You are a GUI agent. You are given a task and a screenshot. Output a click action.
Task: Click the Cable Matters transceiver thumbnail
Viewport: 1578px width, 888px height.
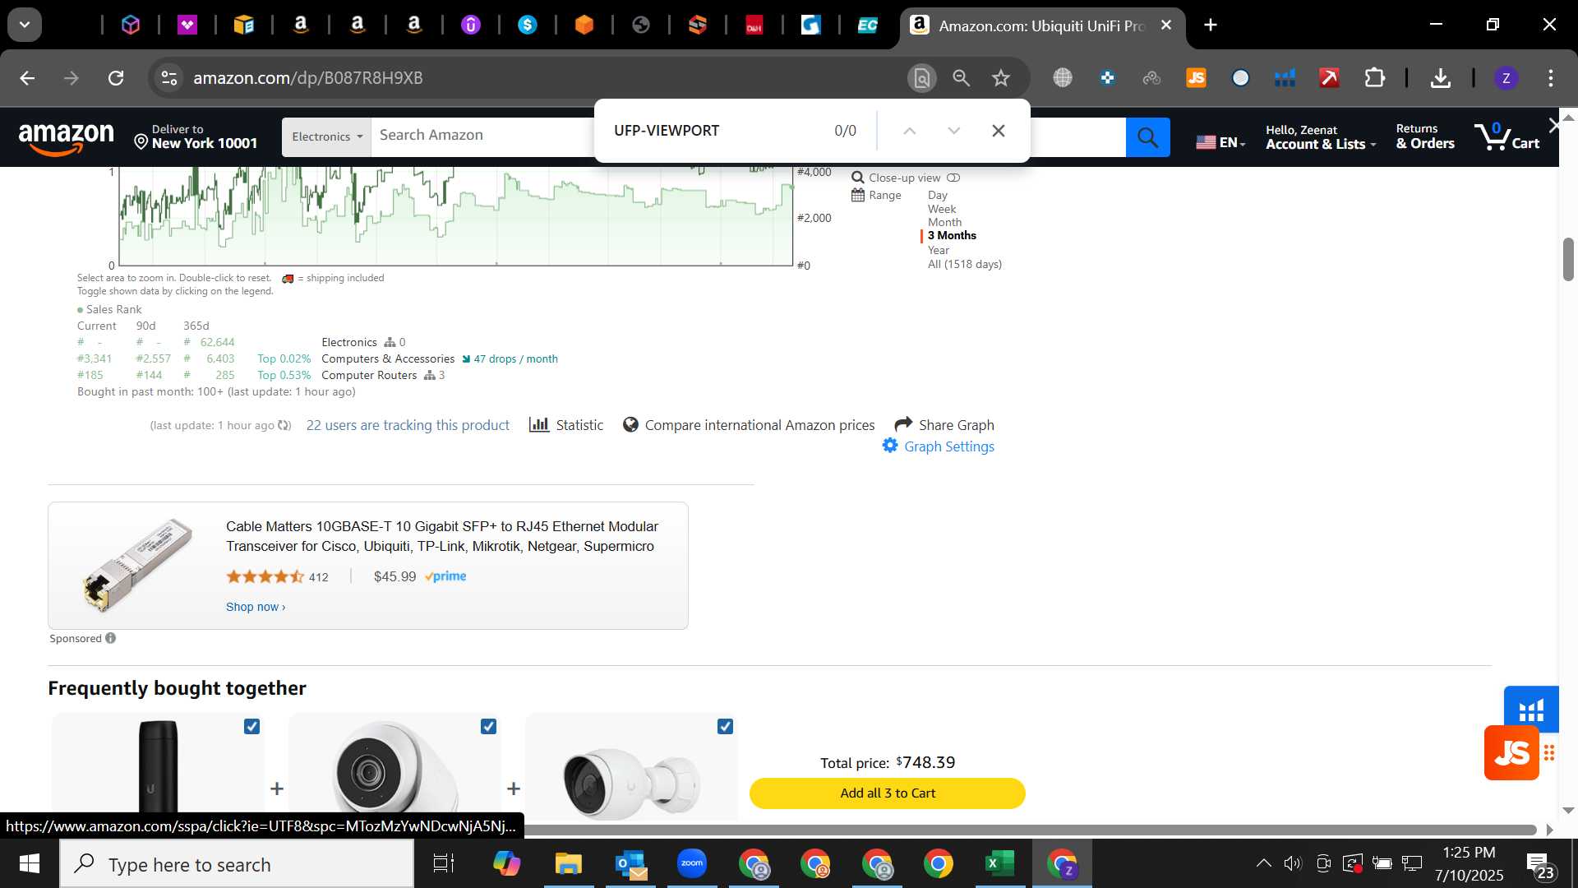(137, 565)
